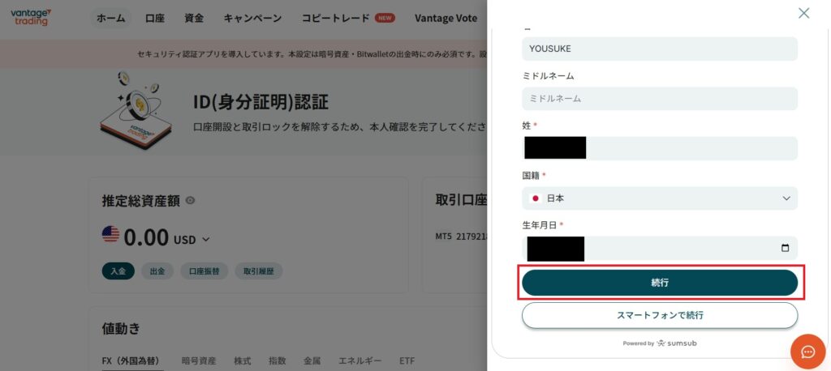Click the 入金 button

coord(118,271)
